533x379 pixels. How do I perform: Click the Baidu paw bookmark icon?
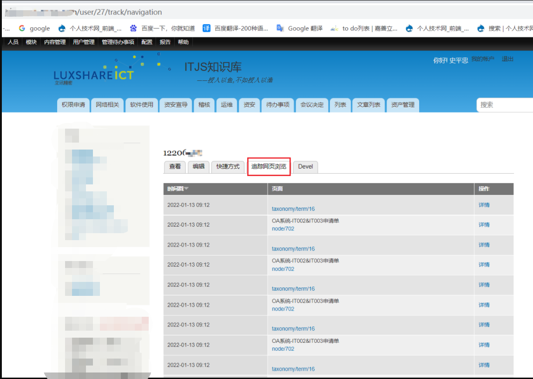(x=133, y=28)
